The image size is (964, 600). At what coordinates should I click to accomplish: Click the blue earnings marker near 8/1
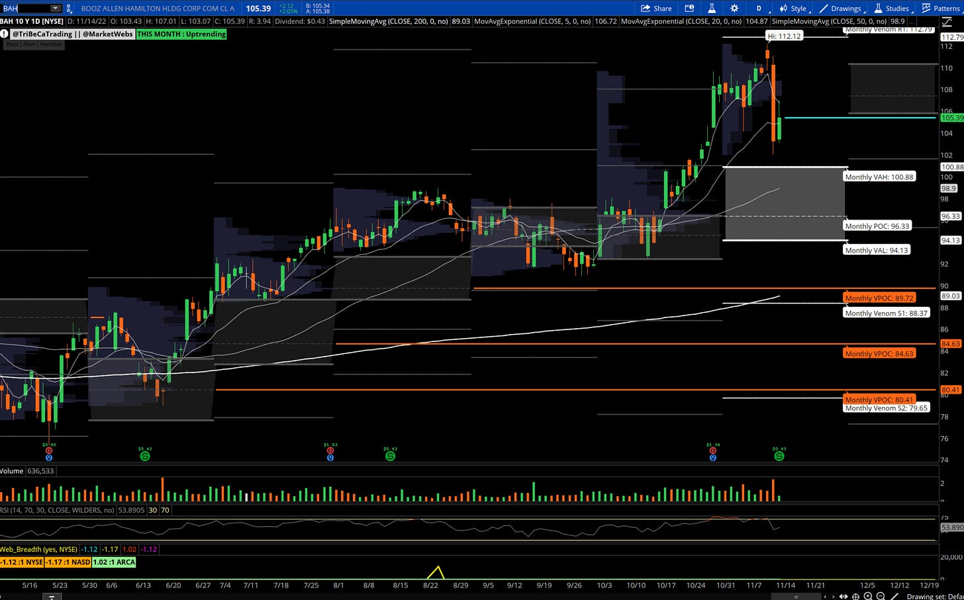(330, 457)
